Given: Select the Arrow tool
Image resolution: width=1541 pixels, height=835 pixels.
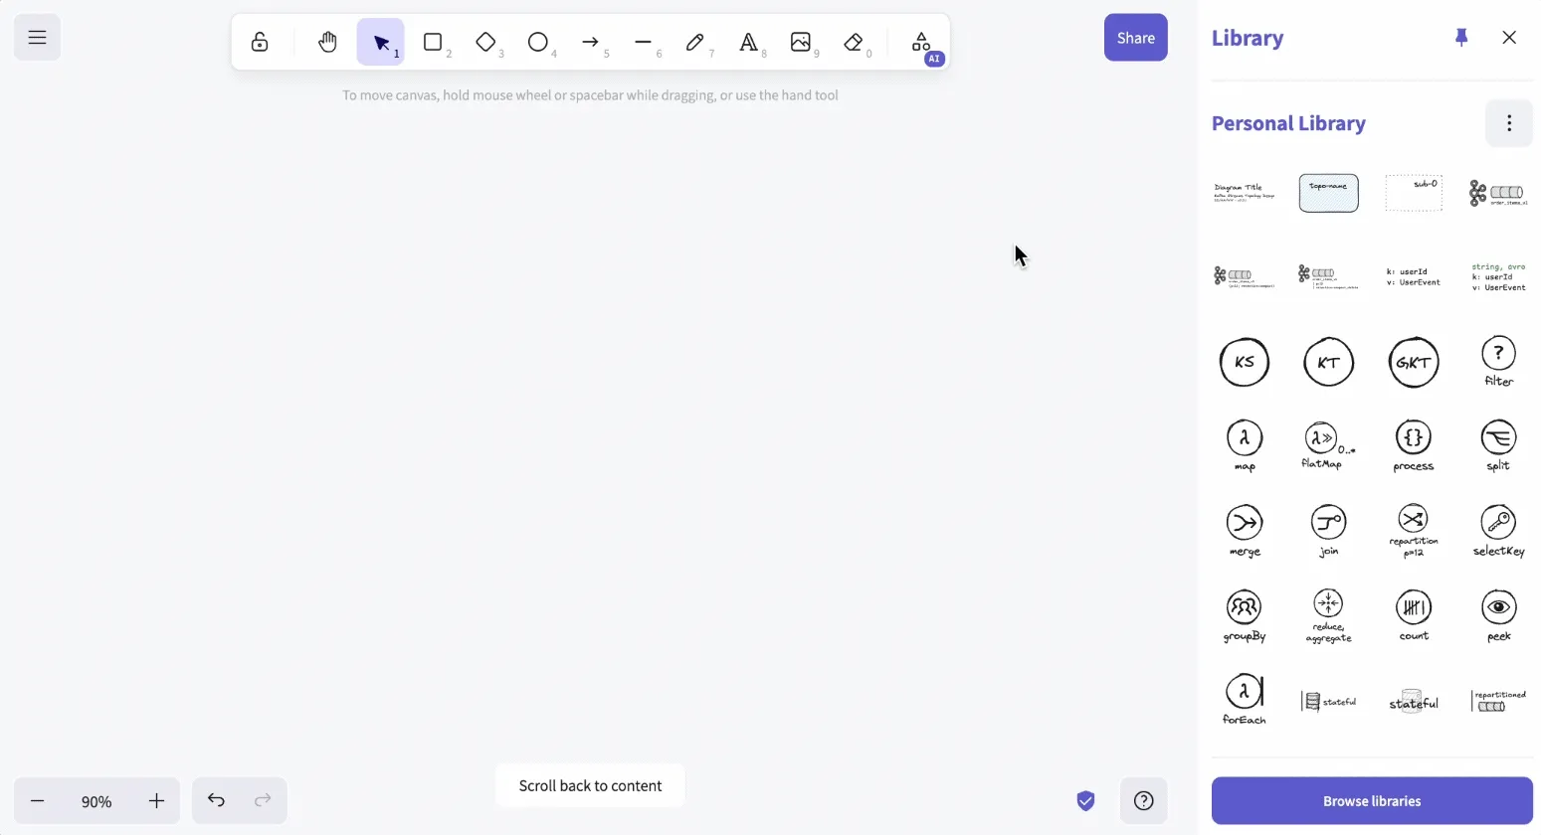Looking at the screenshot, I should point(591,42).
